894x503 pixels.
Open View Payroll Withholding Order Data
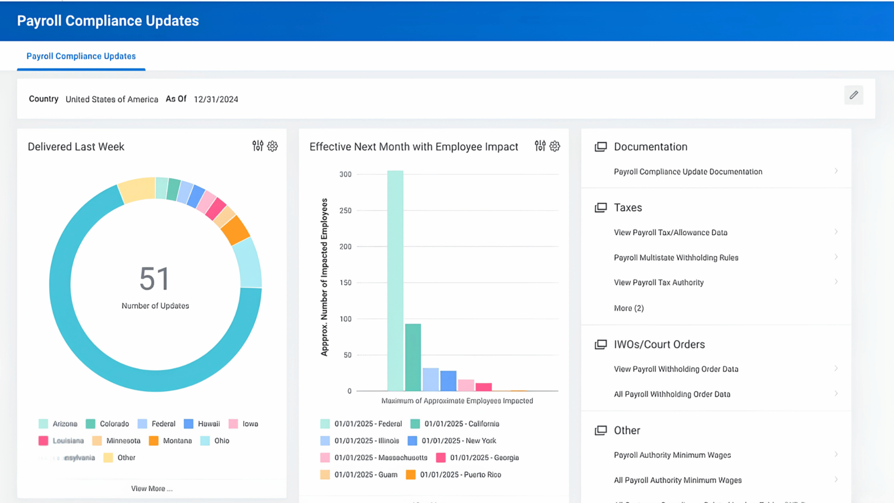(x=676, y=369)
